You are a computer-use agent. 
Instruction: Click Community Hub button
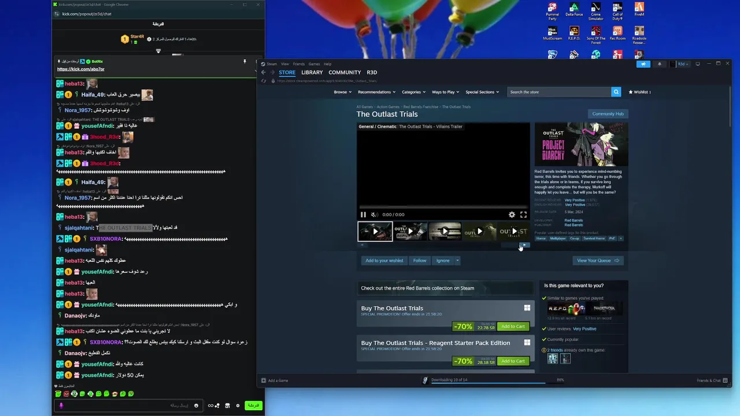(x=608, y=114)
